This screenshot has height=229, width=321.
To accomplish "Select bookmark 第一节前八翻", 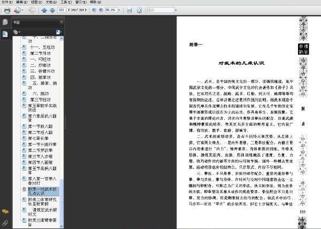I will point(40,126).
